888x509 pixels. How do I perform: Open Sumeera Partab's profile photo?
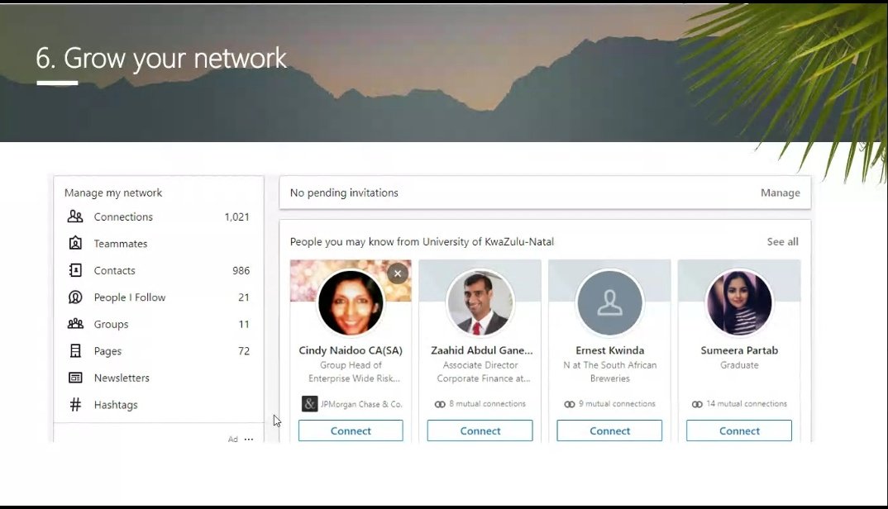pos(739,302)
